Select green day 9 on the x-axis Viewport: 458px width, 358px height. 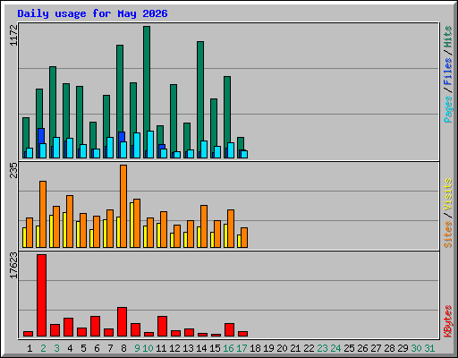tap(137, 348)
